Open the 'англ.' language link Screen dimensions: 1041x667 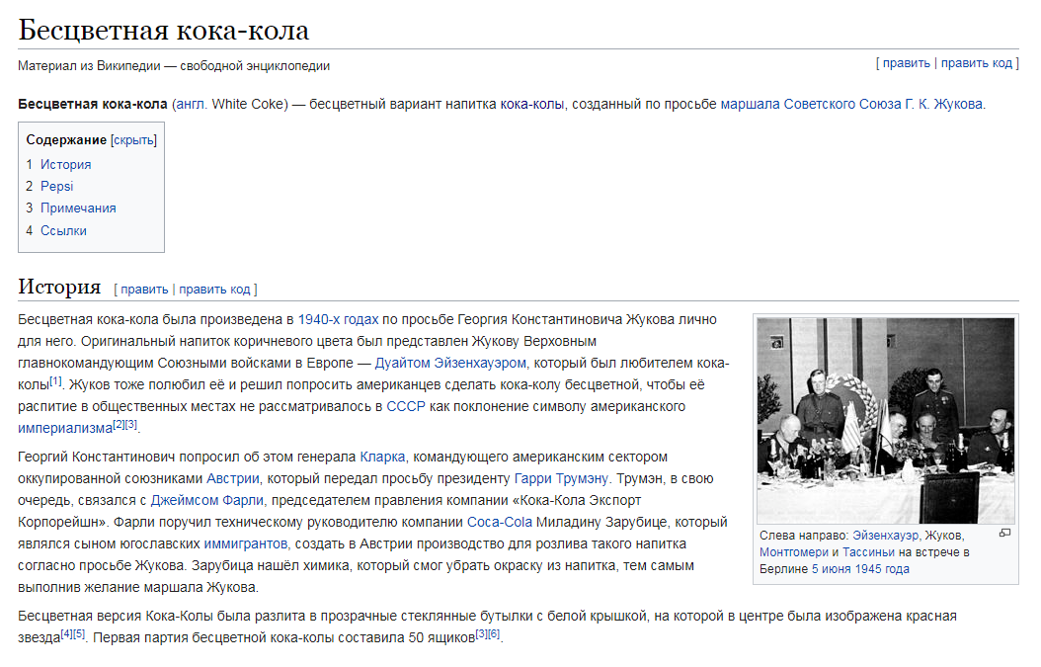point(192,105)
